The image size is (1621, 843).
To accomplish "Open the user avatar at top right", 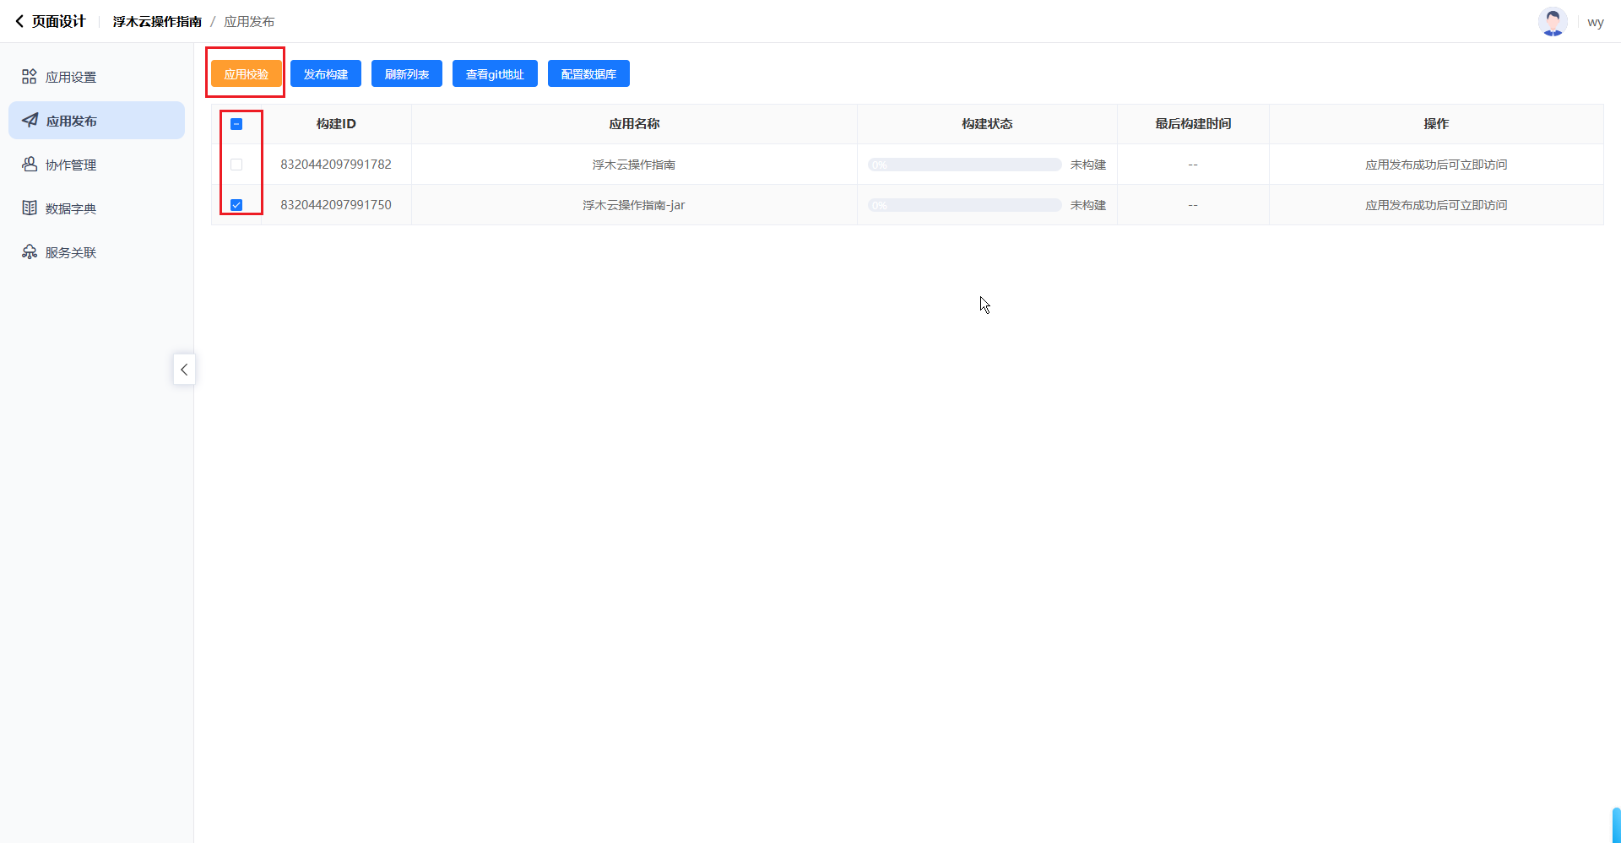I will (1552, 22).
